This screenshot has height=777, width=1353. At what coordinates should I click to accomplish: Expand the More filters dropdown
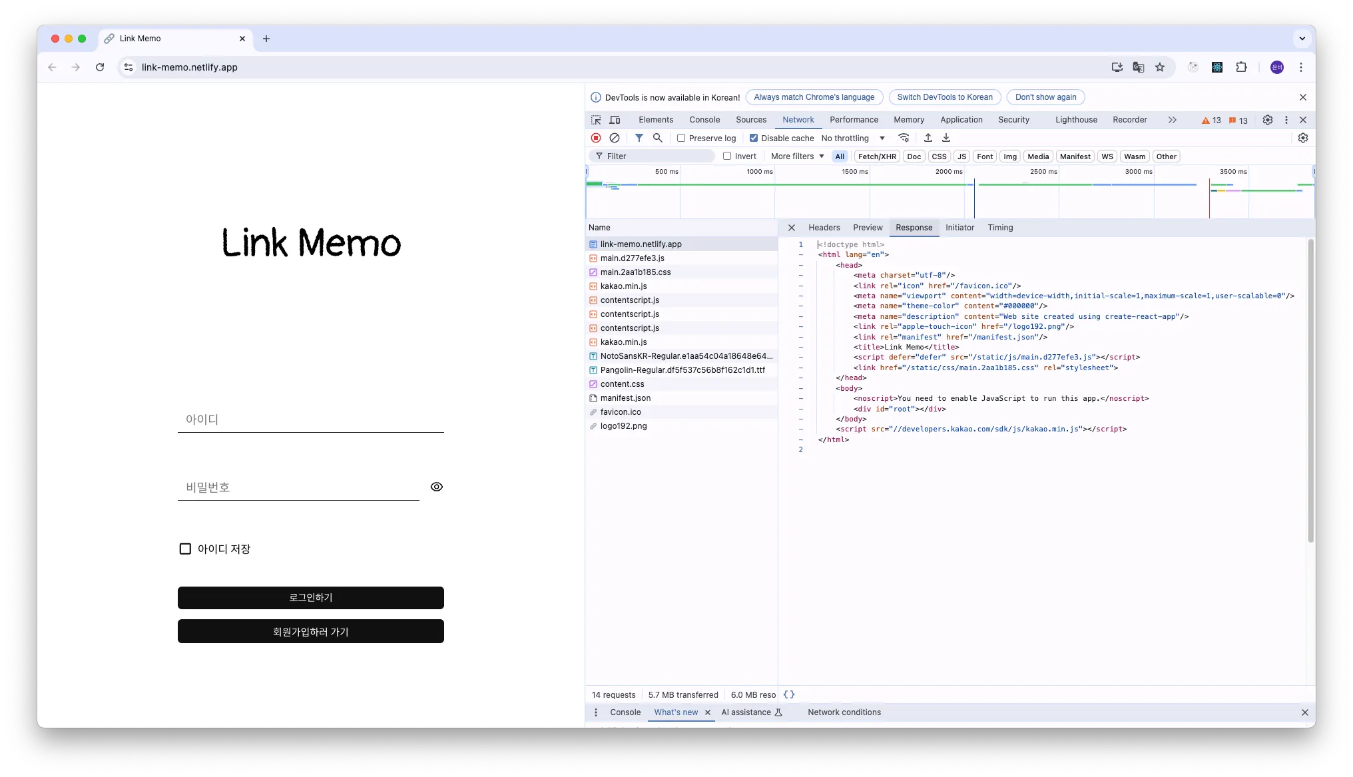[797, 156]
